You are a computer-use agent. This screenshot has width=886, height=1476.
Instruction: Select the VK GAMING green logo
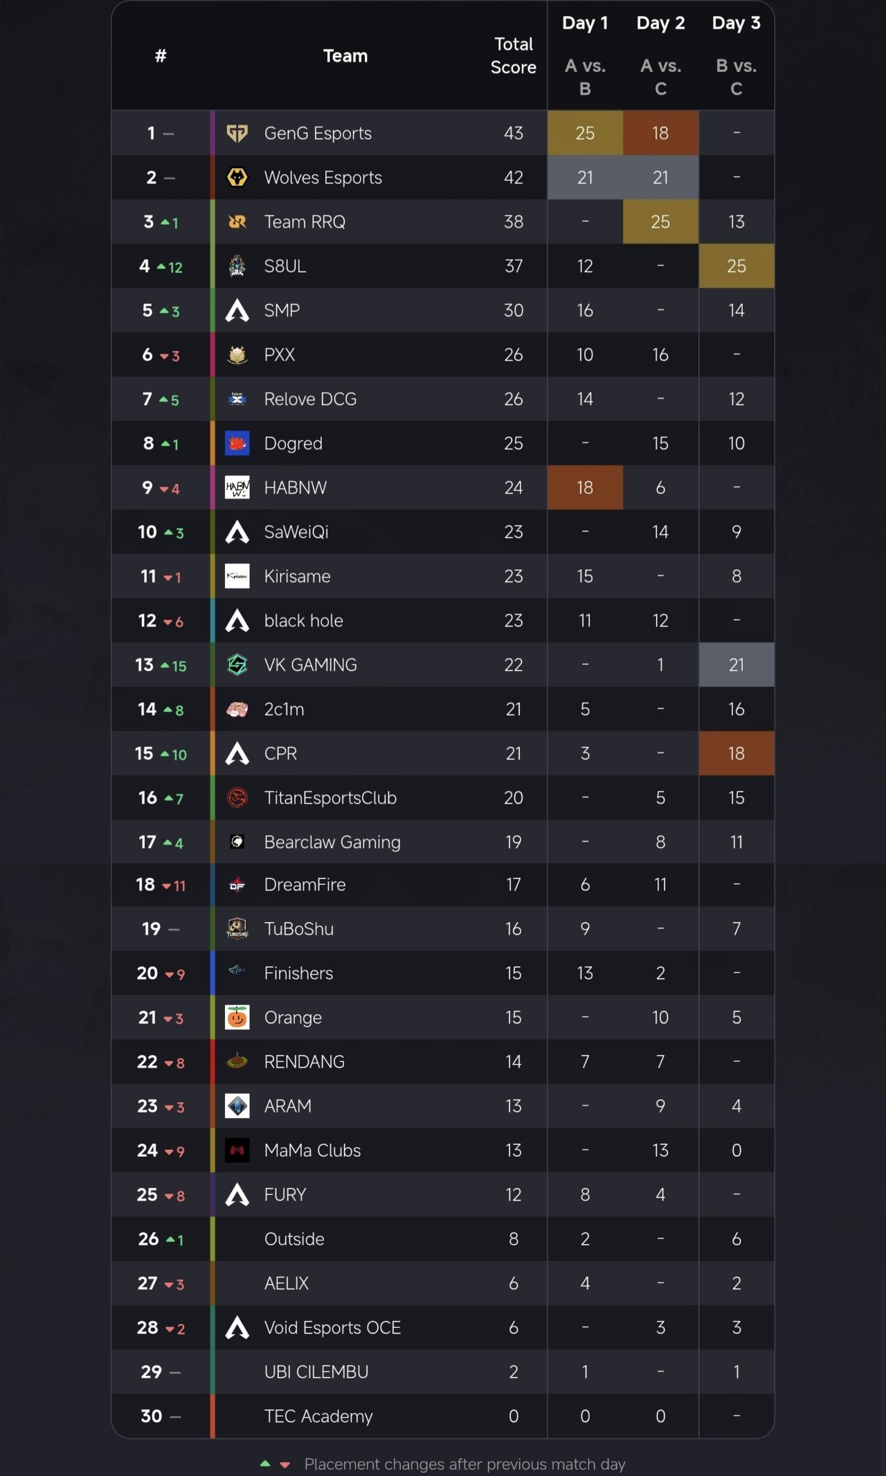(x=237, y=665)
